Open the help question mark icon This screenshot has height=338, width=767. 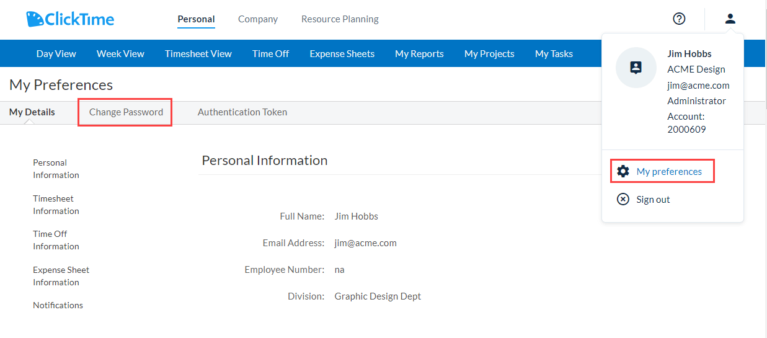[679, 19]
